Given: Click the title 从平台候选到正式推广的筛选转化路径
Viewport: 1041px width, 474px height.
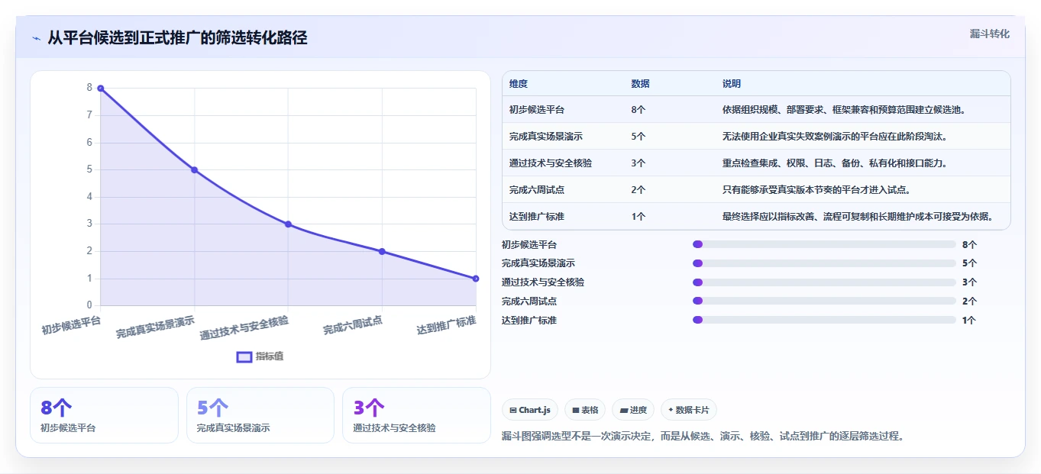Looking at the screenshot, I should click(x=177, y=38).
